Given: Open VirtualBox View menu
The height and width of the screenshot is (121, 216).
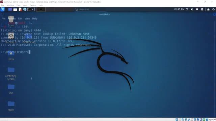Looking at the screenshot, I should point(18,5).
